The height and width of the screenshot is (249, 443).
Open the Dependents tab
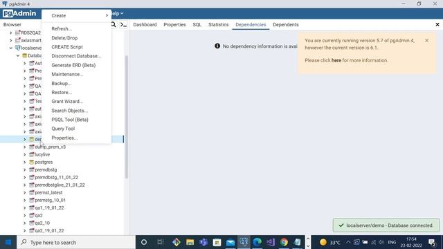click(286, 25)
